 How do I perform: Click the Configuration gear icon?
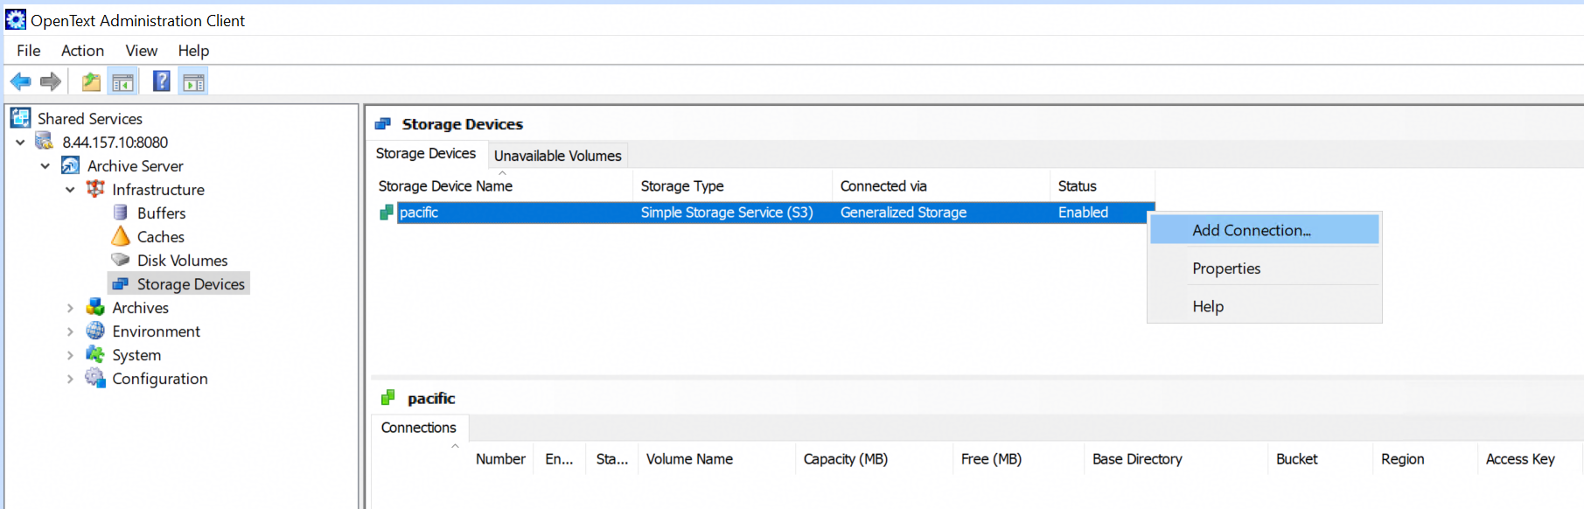pyautogui.click(x=95, y=378)
